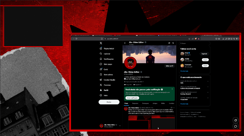
Task: Switch to Respostas tab
Action: (x=135, y=103)
